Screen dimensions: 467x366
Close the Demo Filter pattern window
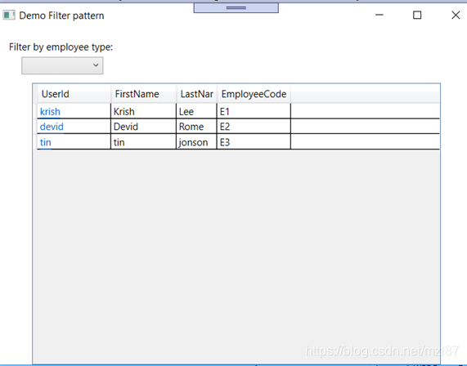[x=456, y=15]
